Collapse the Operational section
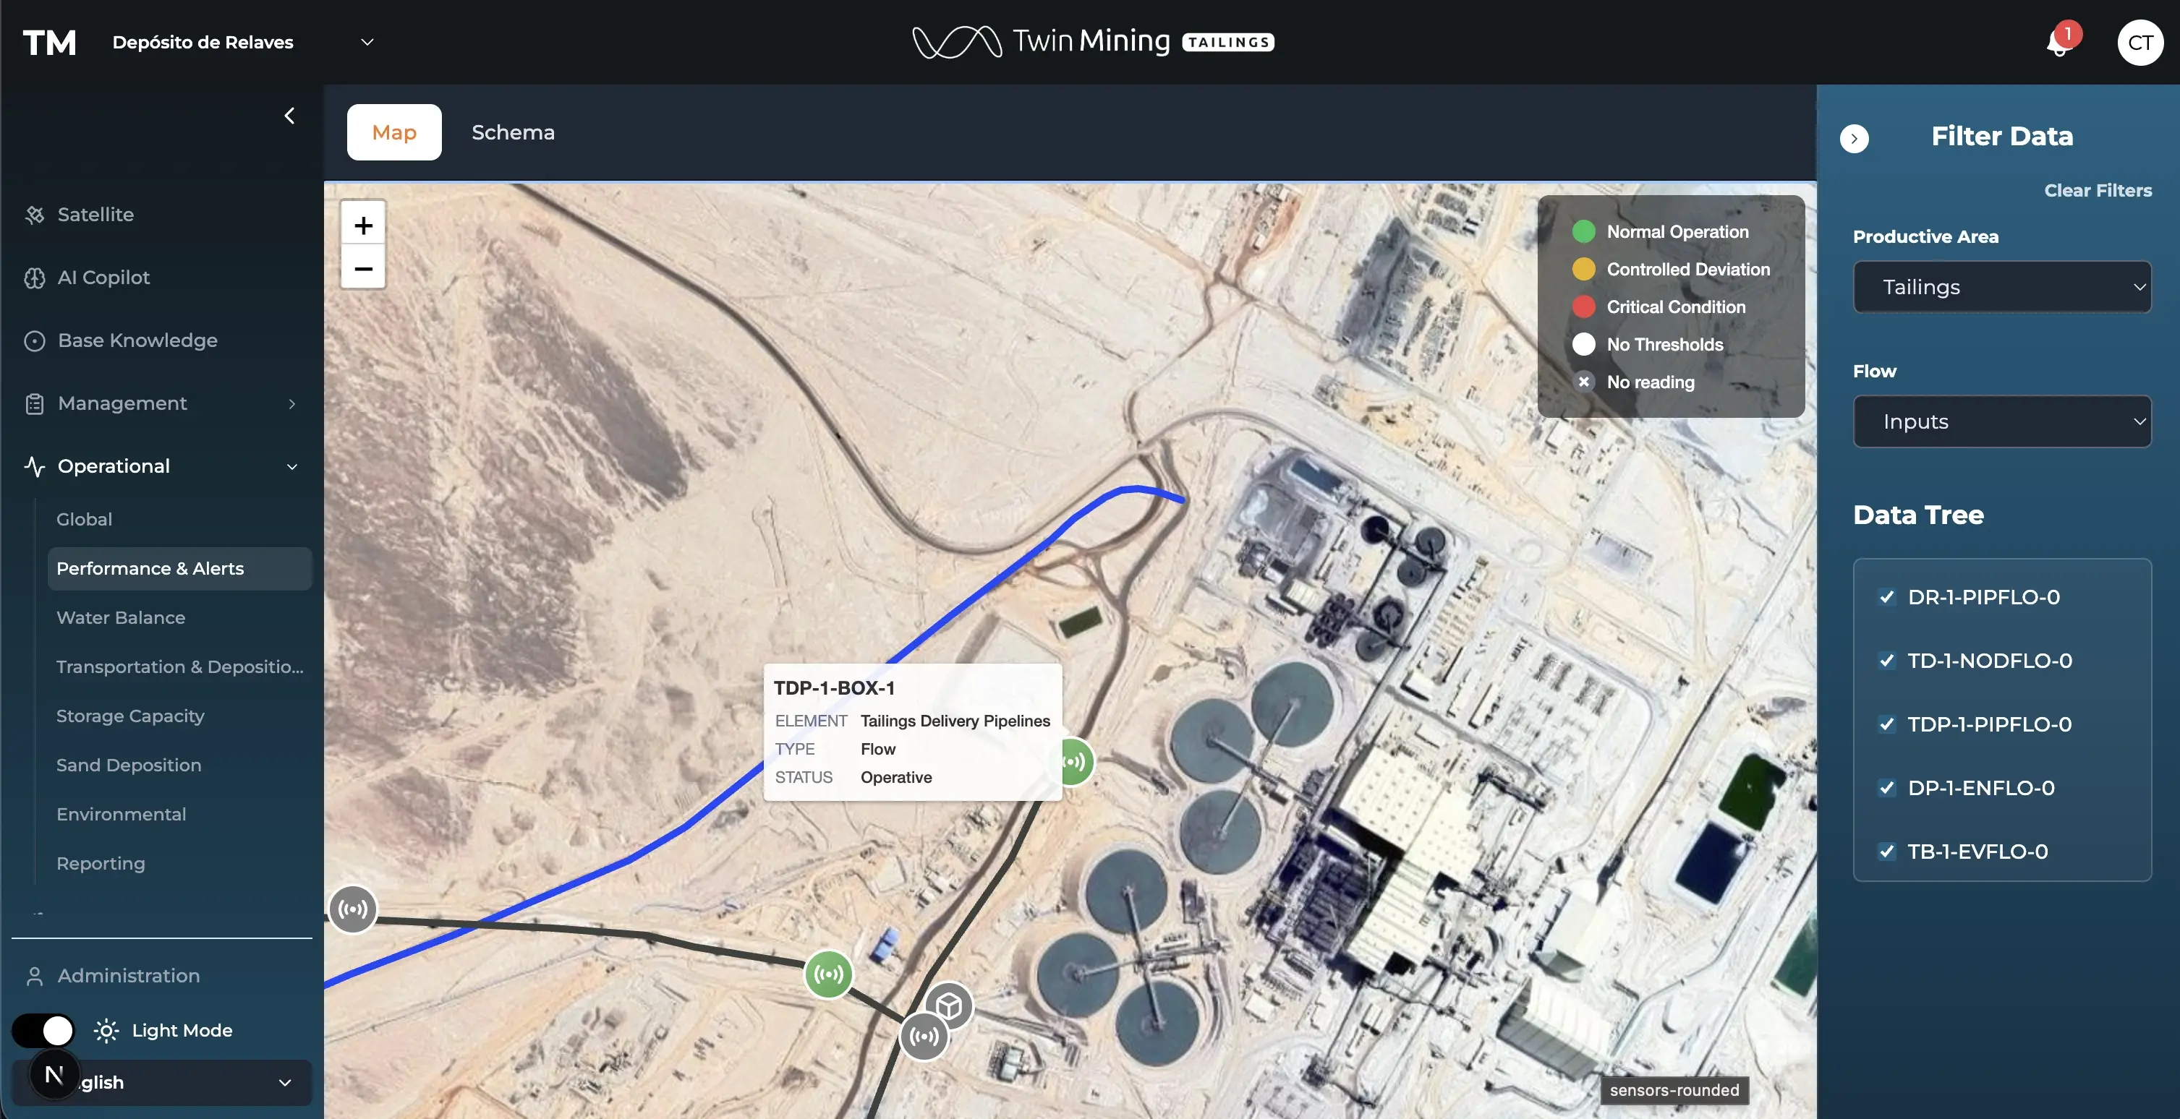 (292, 466)
